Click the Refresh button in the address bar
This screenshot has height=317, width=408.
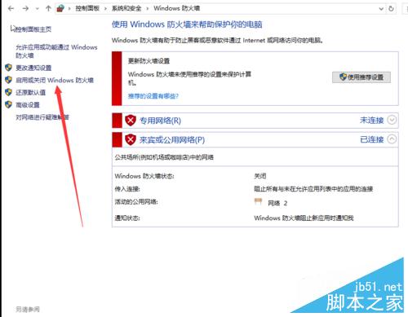pos(391,8)
